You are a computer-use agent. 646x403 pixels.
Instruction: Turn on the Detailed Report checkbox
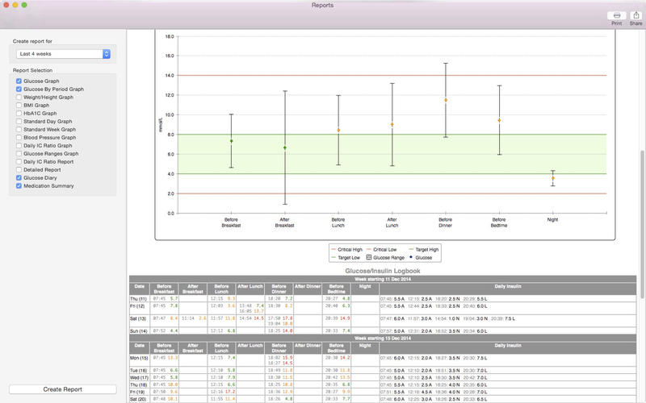click(x=19, y=170)
